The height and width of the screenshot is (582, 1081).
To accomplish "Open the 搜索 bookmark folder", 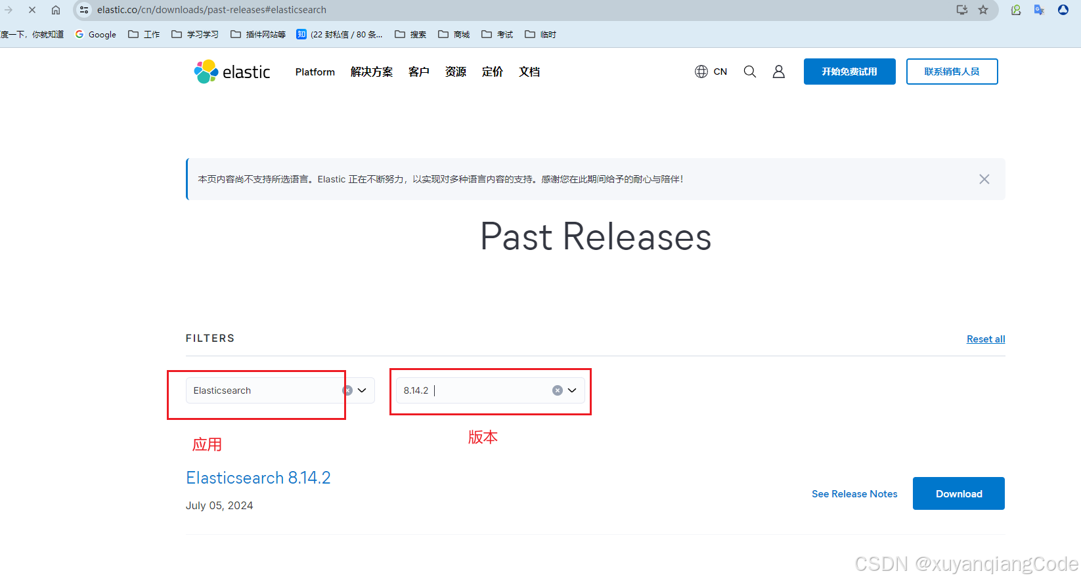I will 410,34.
